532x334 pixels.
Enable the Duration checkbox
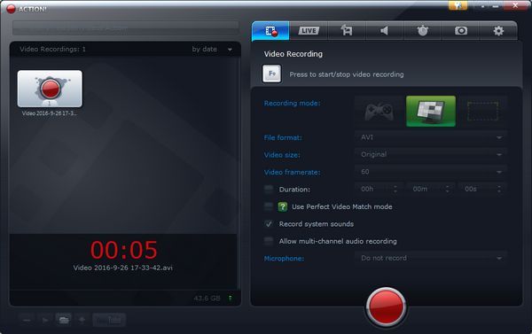pos(269,190)
